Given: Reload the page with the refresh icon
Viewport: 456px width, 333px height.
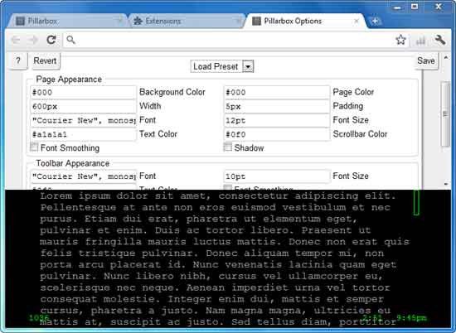Looking at the screenshot, I should click(51, 40).
